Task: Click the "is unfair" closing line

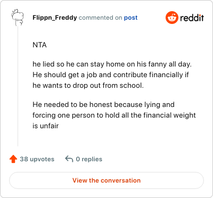Action: coord(45,126)
